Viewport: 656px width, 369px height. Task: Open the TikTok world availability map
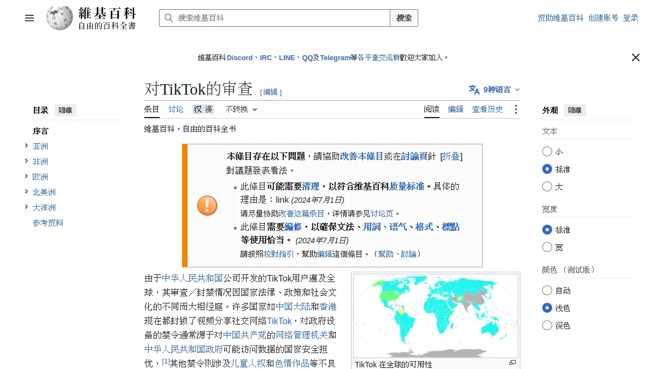tap(436, 316)
